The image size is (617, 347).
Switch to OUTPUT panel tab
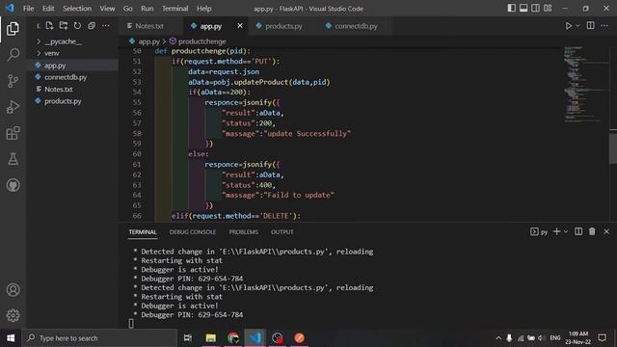tap(282, 232)
